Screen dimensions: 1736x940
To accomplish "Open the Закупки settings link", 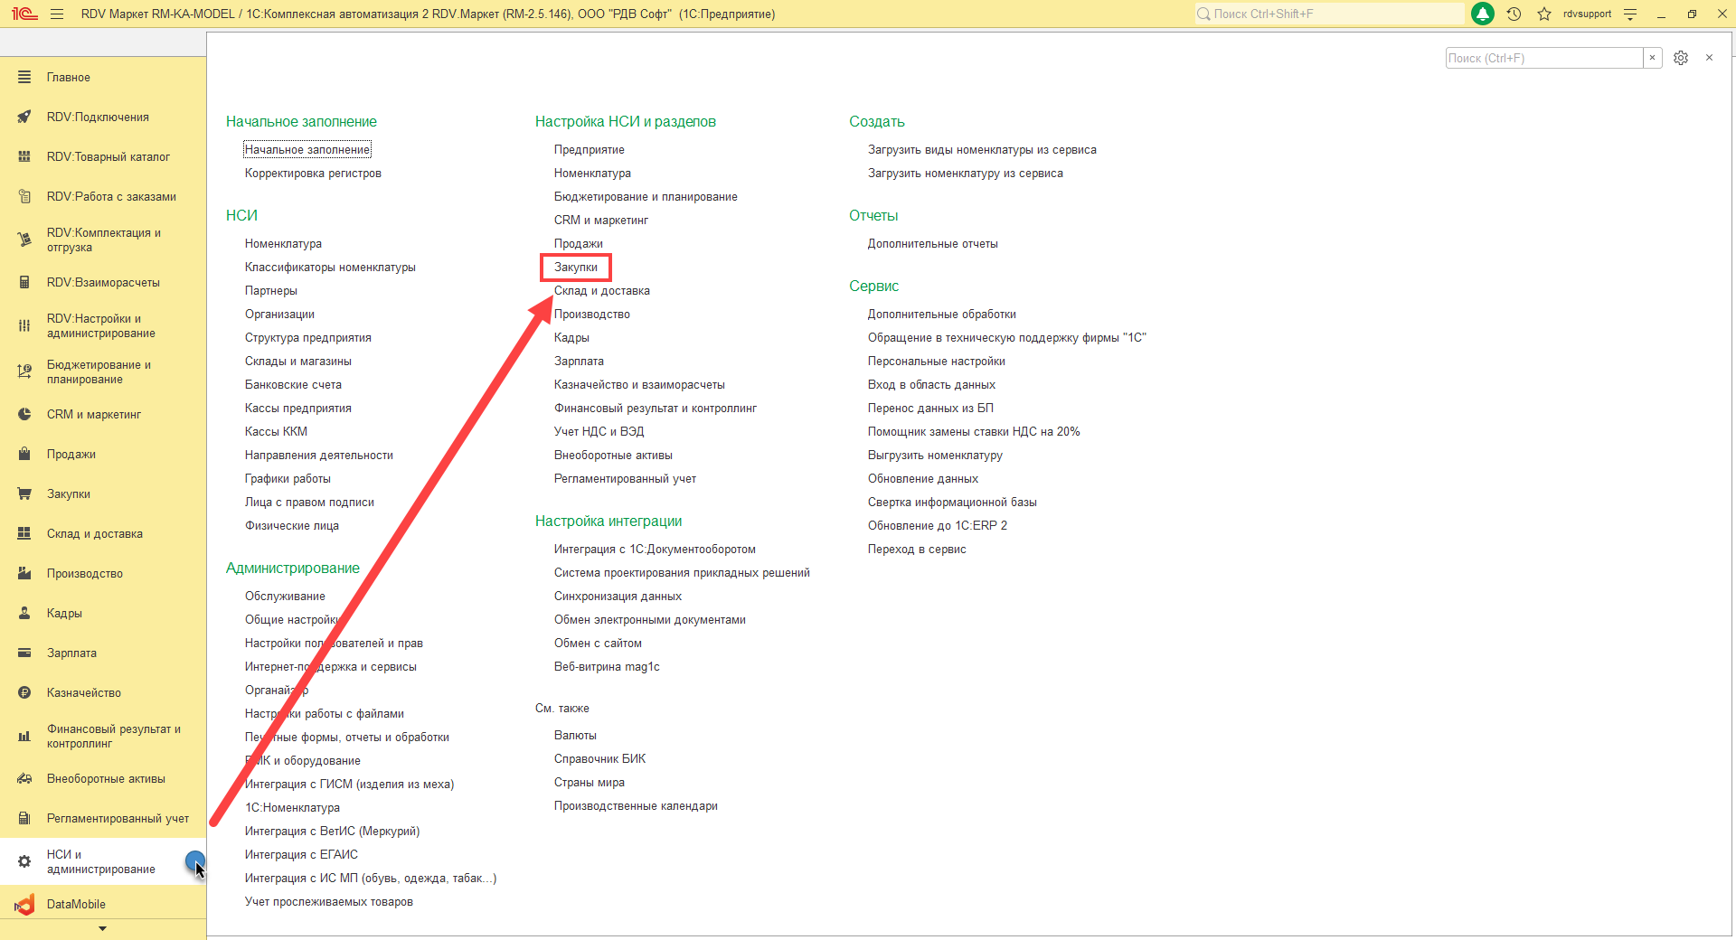I will coord(576,268).
